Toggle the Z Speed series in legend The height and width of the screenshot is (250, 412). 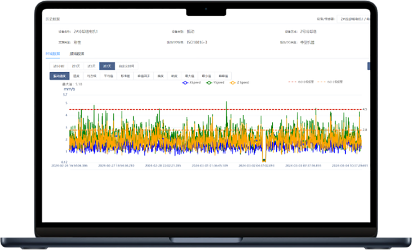(x=239, y=82)
